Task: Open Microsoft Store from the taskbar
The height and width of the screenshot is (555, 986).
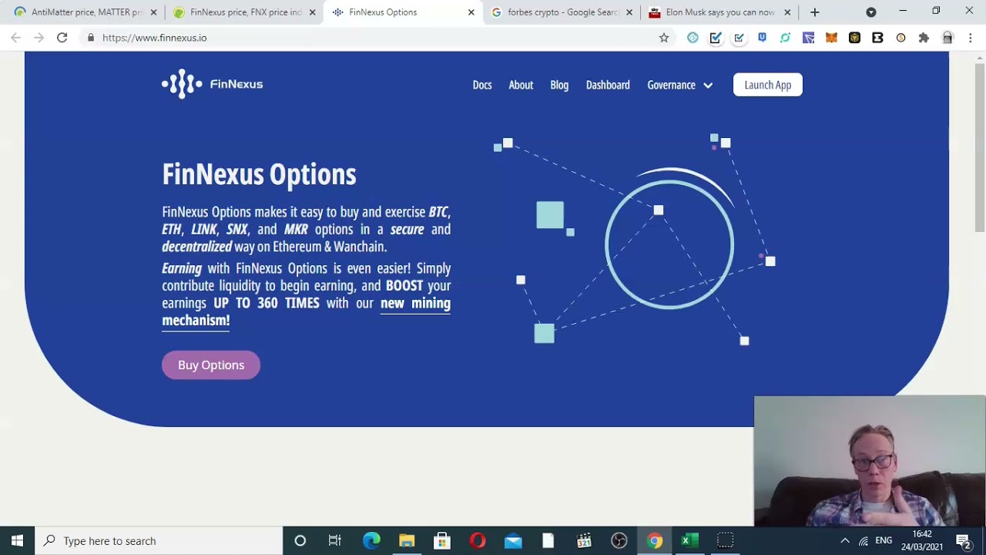Action: [x=442, y=540]
